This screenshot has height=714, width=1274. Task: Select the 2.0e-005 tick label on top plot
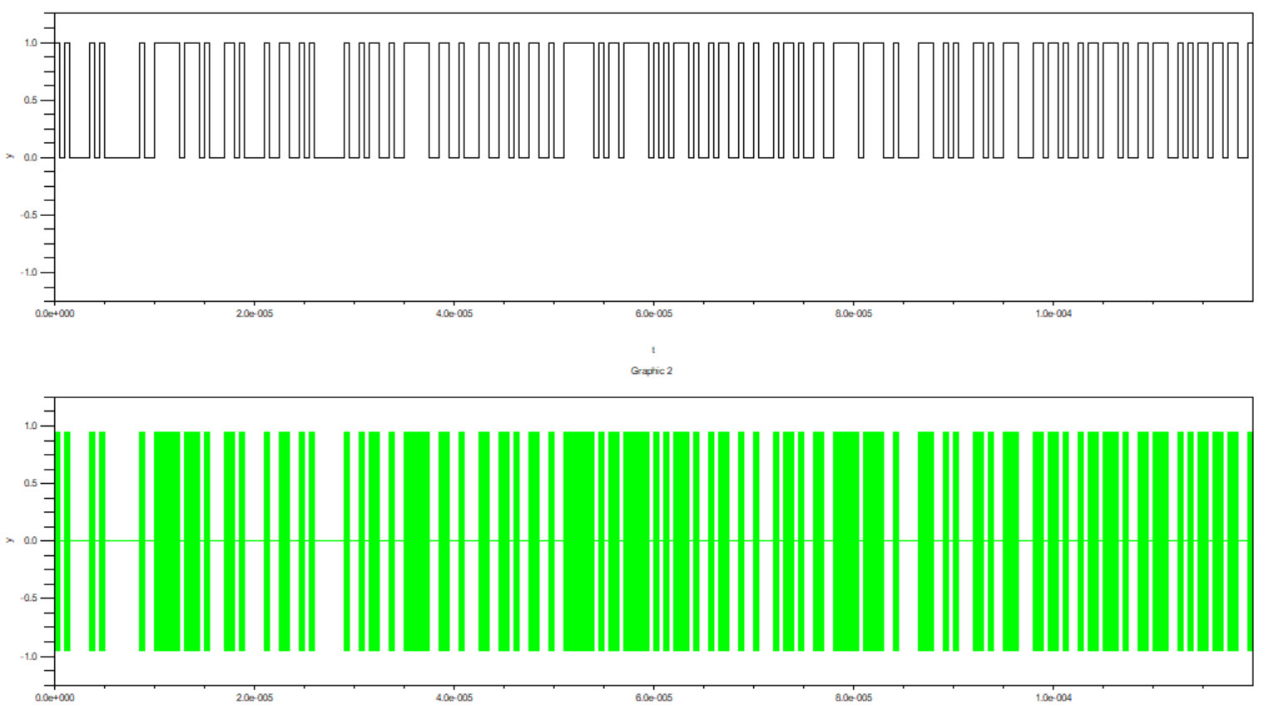pyautogui.click(x=254, y=314)
